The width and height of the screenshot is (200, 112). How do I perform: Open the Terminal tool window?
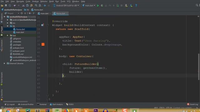point(42,105)
